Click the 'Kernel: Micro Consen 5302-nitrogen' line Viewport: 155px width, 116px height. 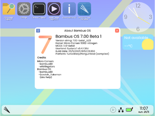(77, 43)
